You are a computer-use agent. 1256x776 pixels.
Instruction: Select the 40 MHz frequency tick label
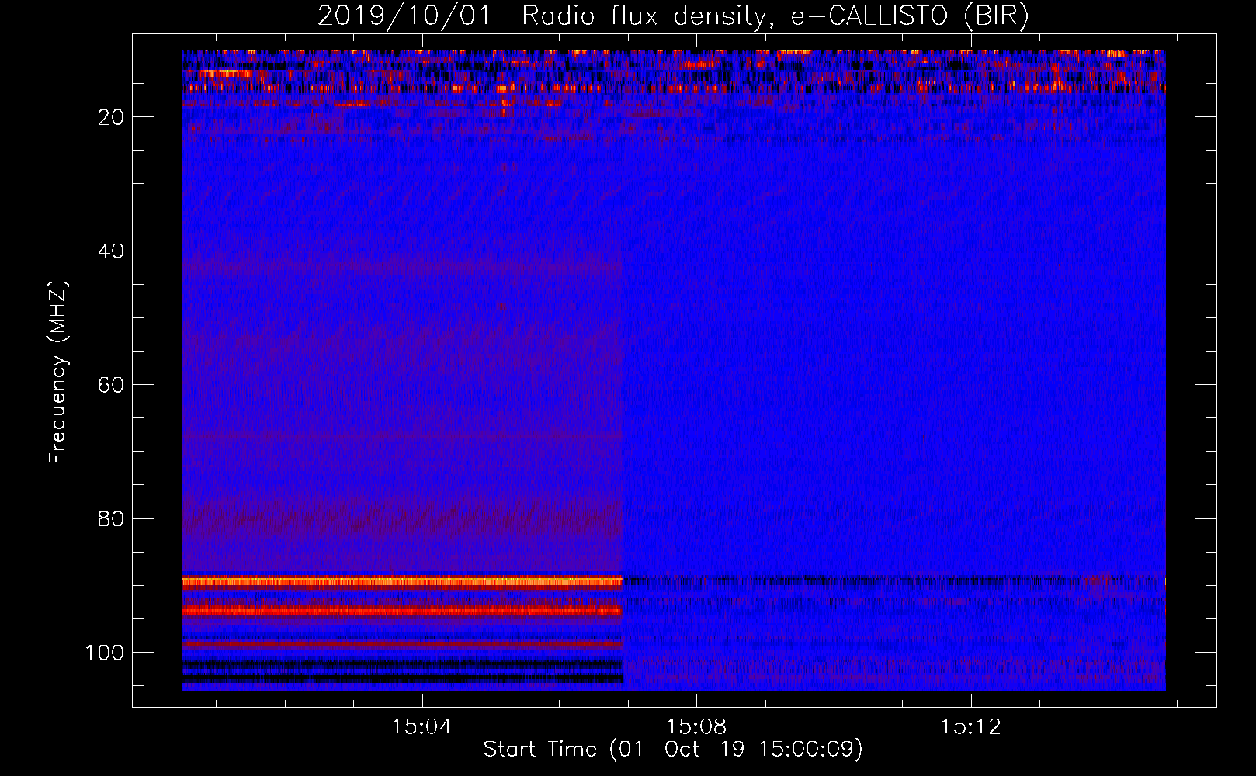112,251
